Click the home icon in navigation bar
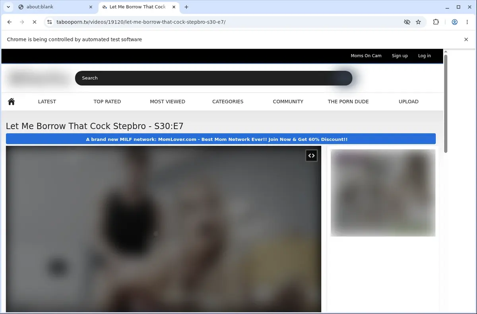477x314 pixels. [x=11, y=101]
